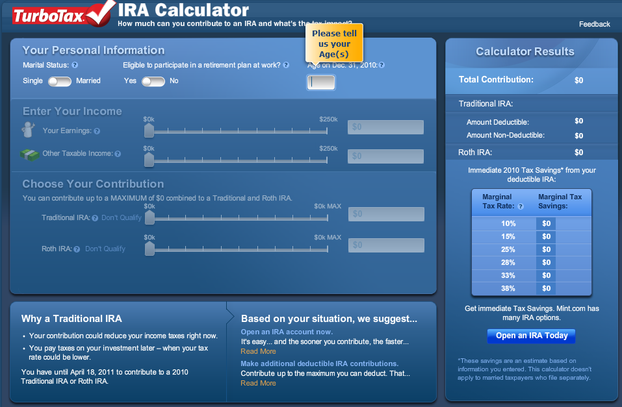
Task: Click the 10% marginal tax rate row
Action: (532, 223)
